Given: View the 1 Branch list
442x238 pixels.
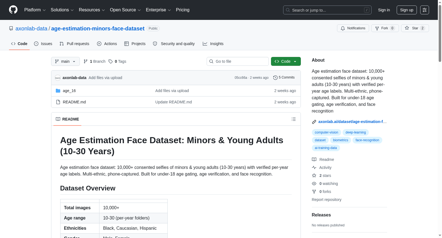Looking at the screenshot, I should point(94,61).
